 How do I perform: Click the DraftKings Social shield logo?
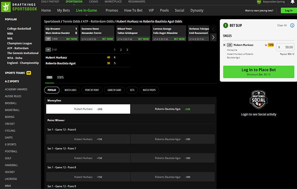[259, 100]
